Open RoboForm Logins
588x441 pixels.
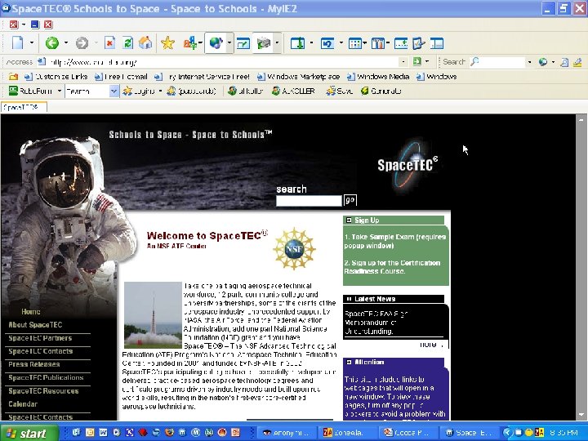139,91
